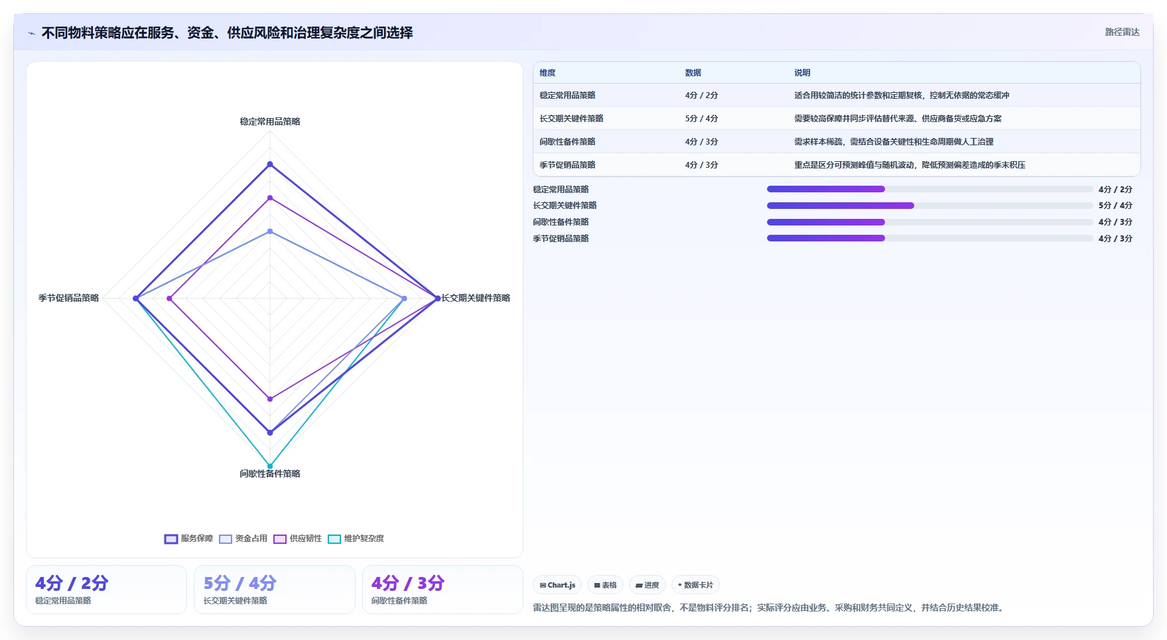
Task: Click the small icon before the title
Action: coord(31,33)
